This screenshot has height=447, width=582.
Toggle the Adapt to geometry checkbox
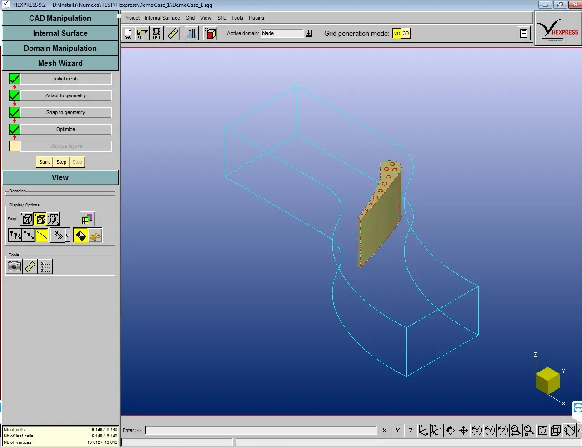click(x=15, y=96)
